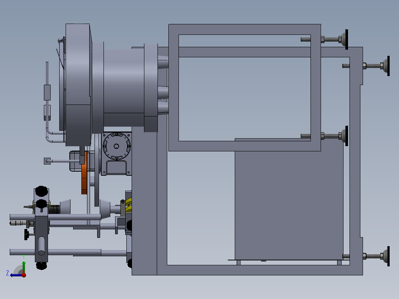Select the small black star knob
This screenshot has width=399, height=299.
click(x=27, y=235)
